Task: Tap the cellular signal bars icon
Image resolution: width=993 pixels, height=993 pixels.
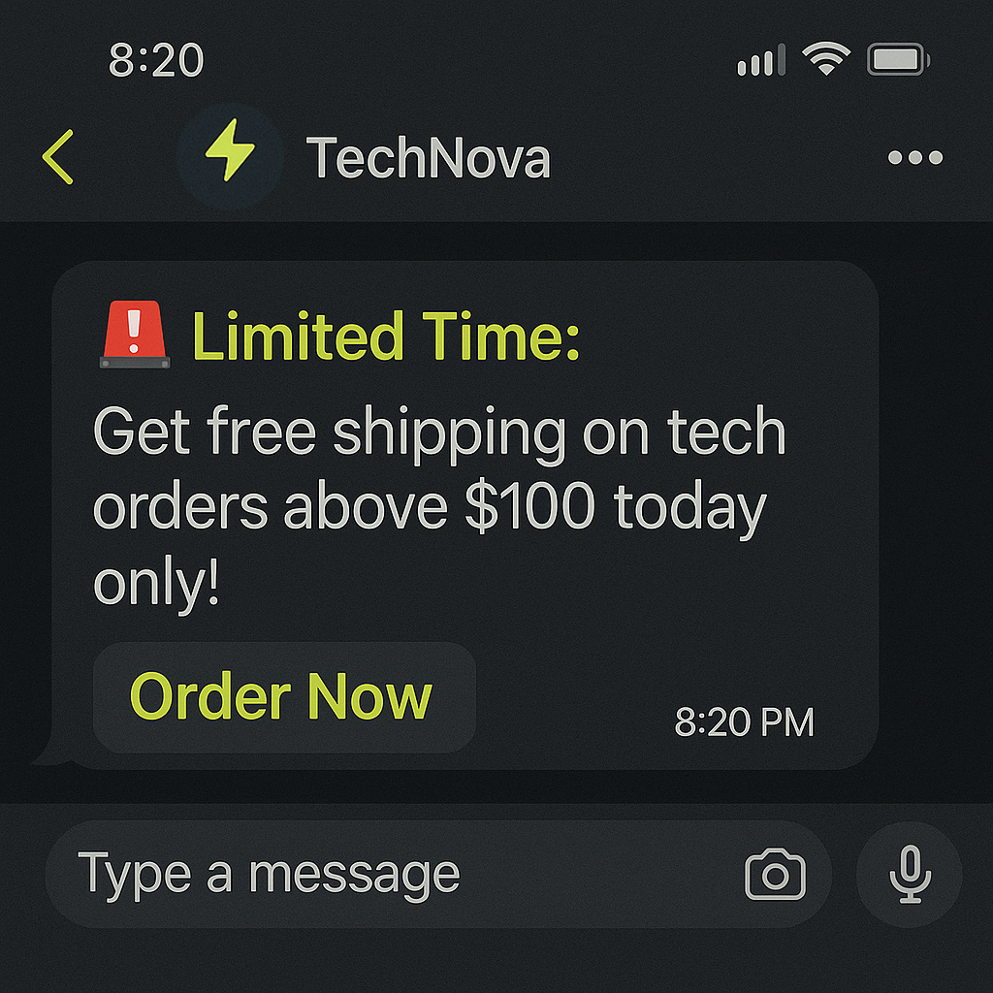Action: pos(761,62)
